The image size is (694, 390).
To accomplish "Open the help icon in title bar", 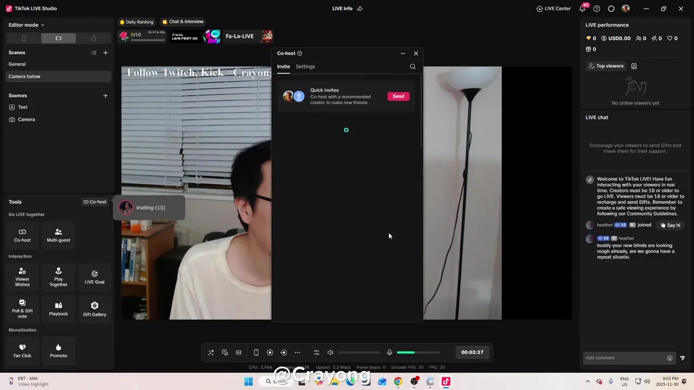I will 597,9.
